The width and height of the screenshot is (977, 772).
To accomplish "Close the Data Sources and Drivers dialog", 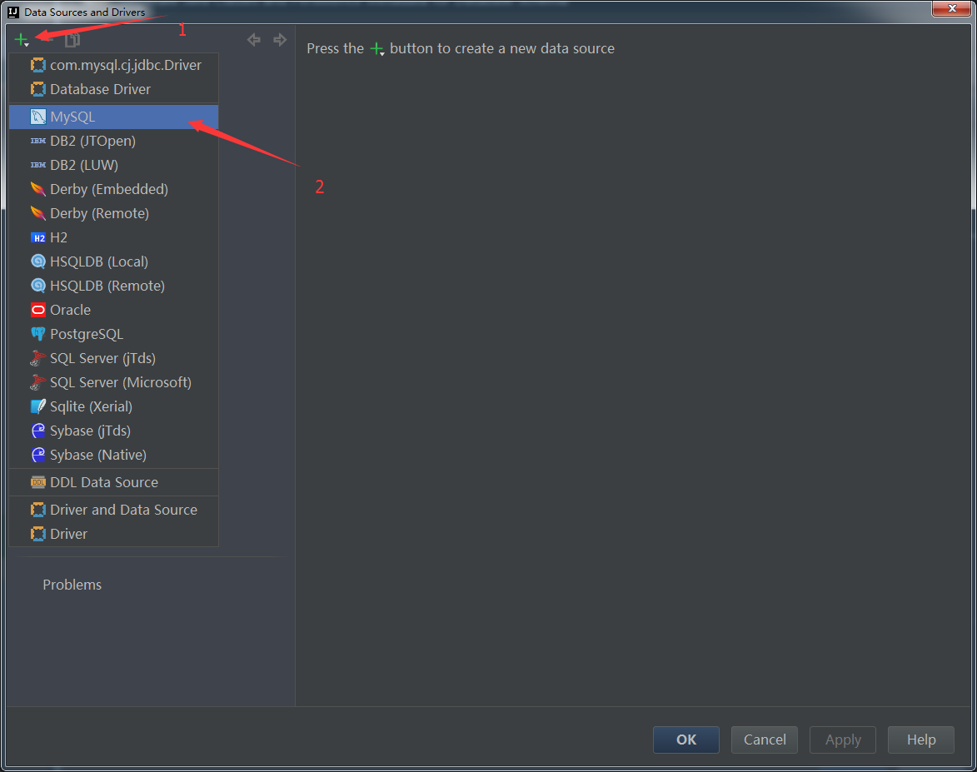I will click(952, 8).
